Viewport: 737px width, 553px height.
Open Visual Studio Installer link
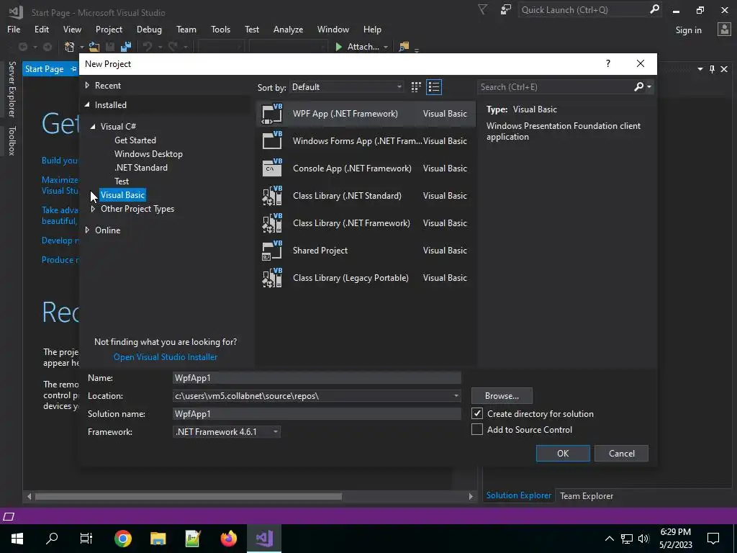pyautogui.click(x=166, y=357)
